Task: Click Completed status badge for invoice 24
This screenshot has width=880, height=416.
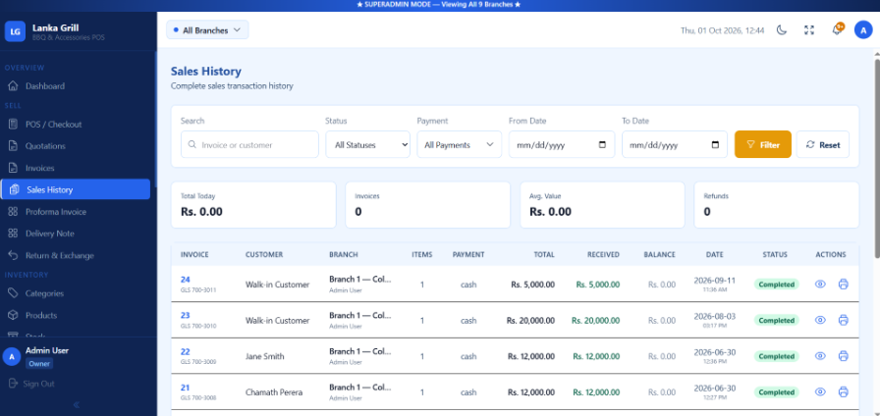Action: 776,285
